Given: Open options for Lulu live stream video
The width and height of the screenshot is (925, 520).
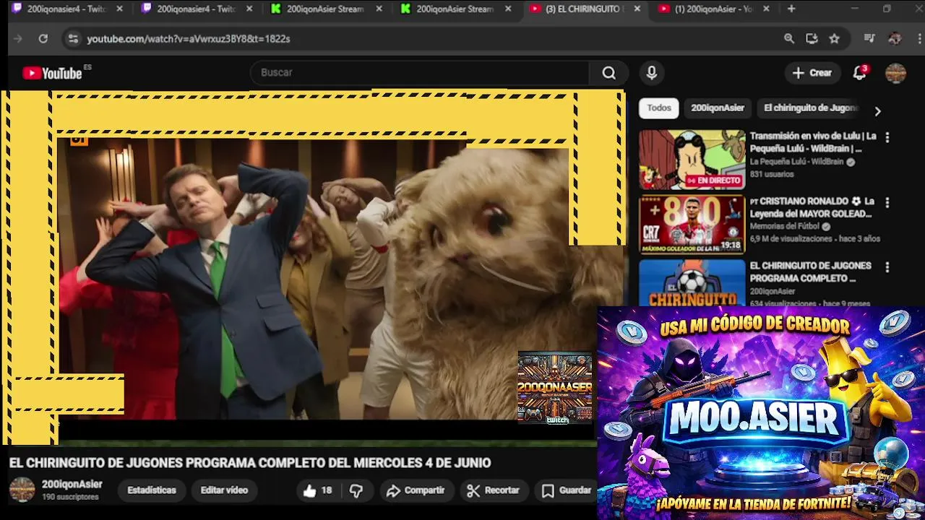Looking at the screenshot, I should tap(887, 136).
